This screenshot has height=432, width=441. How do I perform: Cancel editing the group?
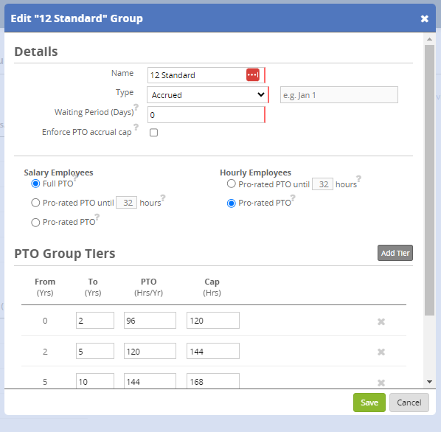click(409, 403)
